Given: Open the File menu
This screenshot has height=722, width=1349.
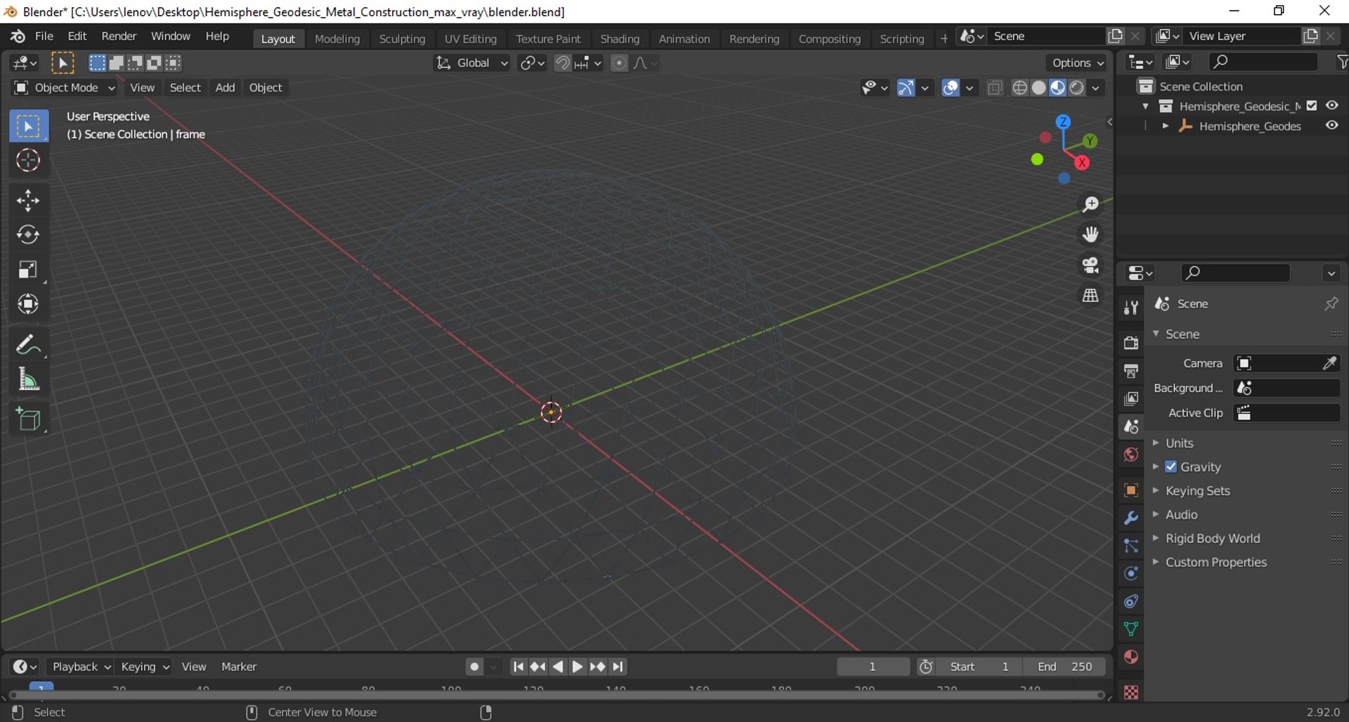Looking at the screenshot, I should tap(44, 37).
